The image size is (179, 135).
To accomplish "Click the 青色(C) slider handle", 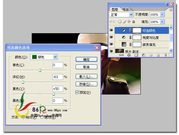I will [40, 70].
